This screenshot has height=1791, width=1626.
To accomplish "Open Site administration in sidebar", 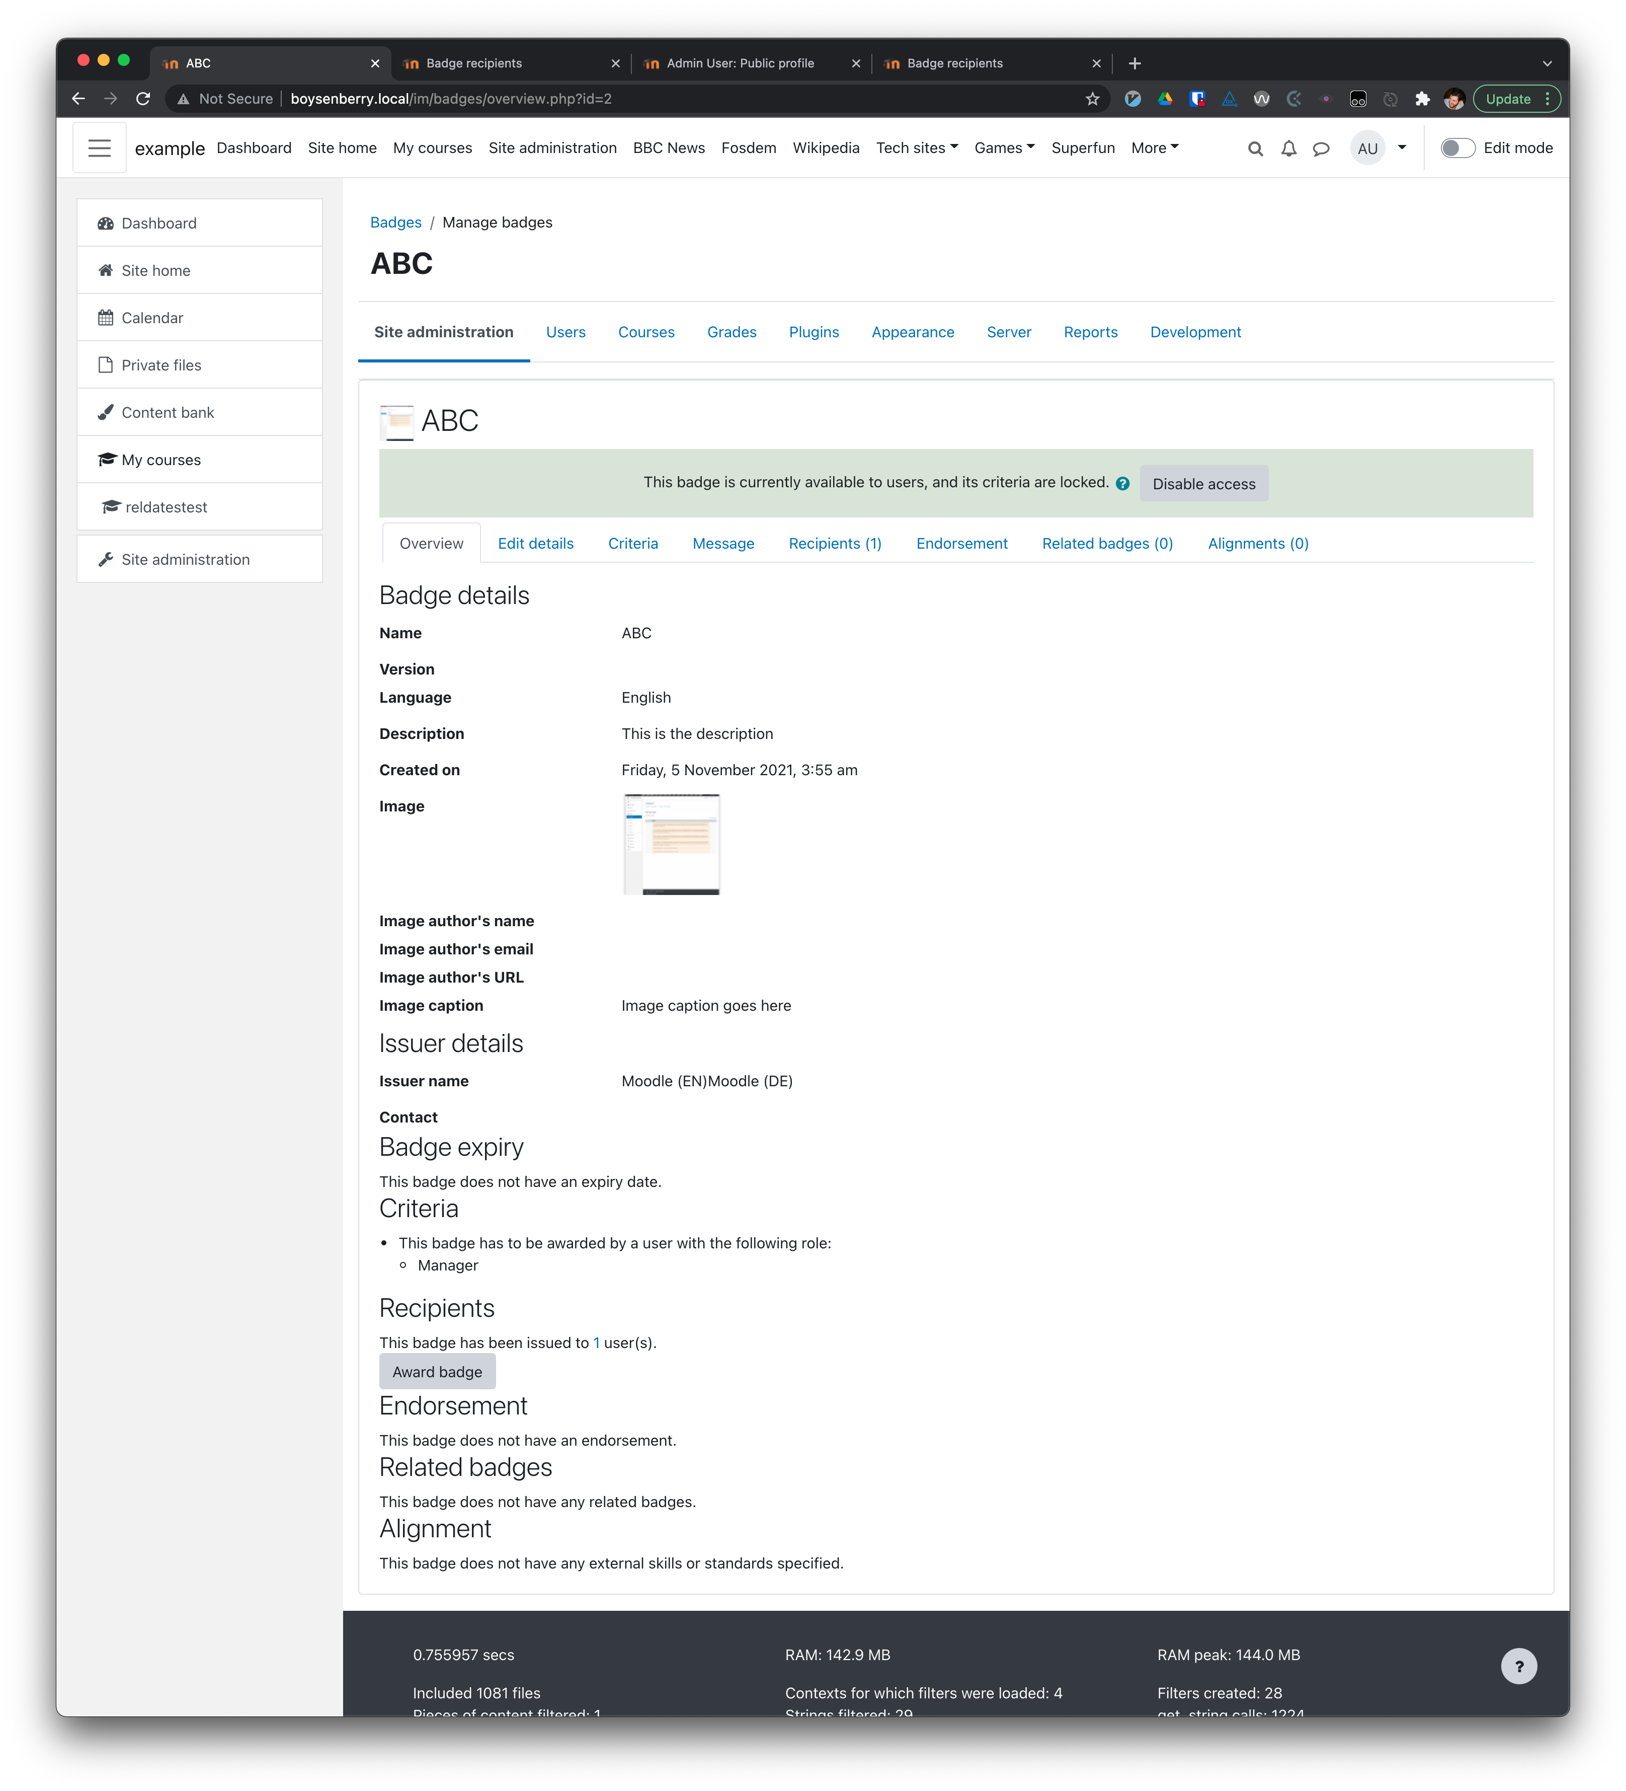I will coord(200,559).
